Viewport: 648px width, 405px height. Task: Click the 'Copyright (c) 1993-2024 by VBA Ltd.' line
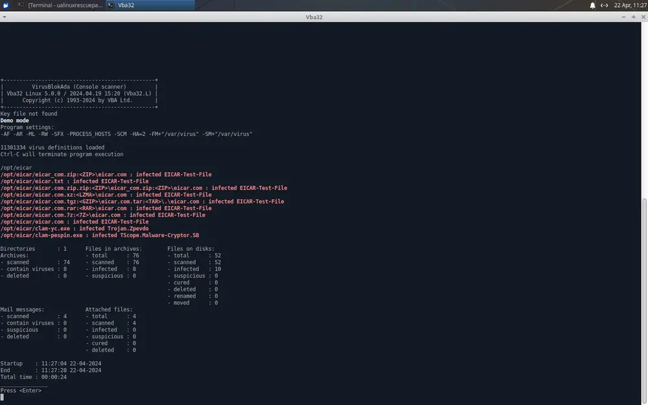(77, 100)
